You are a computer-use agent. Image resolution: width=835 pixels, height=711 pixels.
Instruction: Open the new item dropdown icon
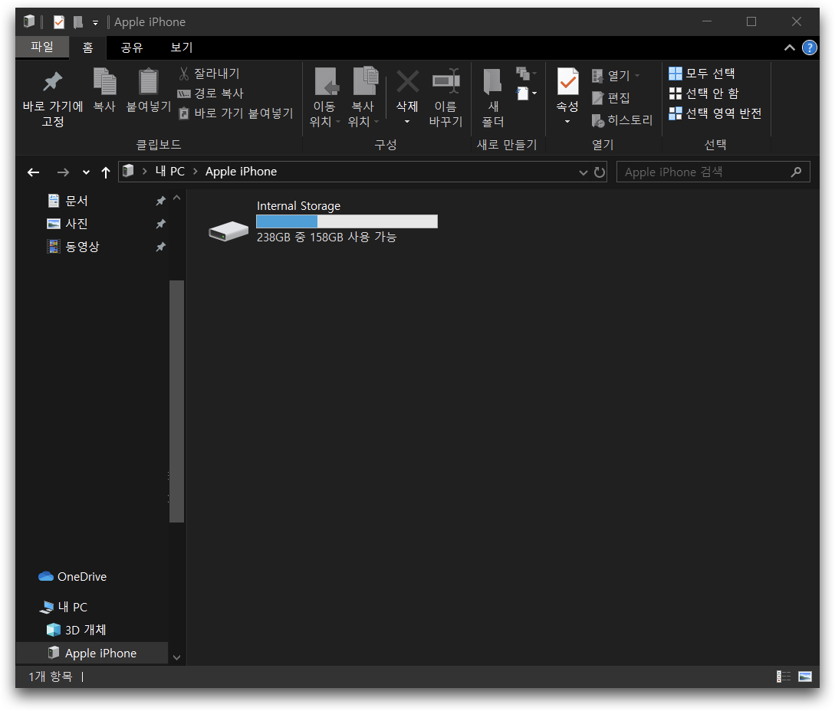pos(526,93)
